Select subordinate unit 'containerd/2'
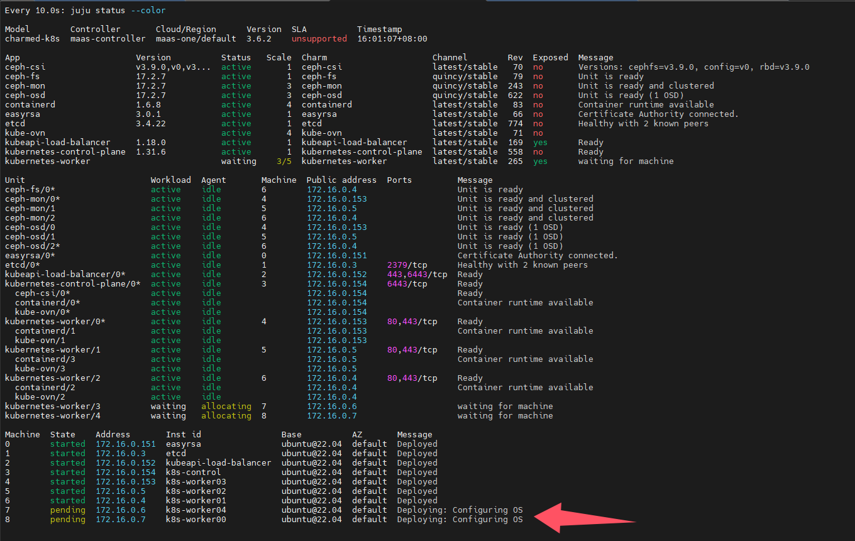This screenshot has width=855, height=541. pos(45,388)
